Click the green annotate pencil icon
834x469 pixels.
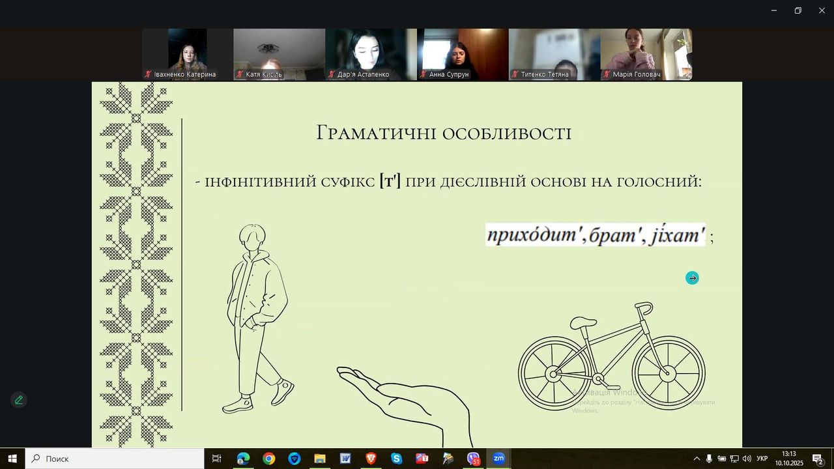(x=19, y=400)
